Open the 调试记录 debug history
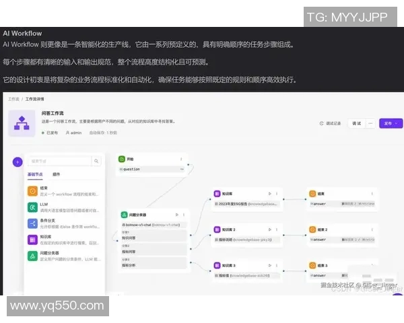Image resolution: width=404 pixels, height=323 pixels. point(331,123)
